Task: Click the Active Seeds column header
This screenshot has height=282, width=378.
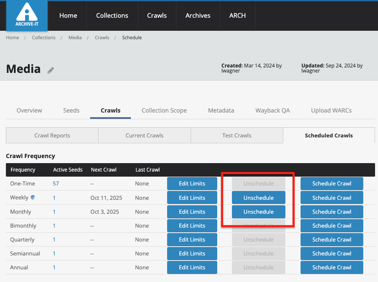Action: pyautogui.click(x=68, y=170)
